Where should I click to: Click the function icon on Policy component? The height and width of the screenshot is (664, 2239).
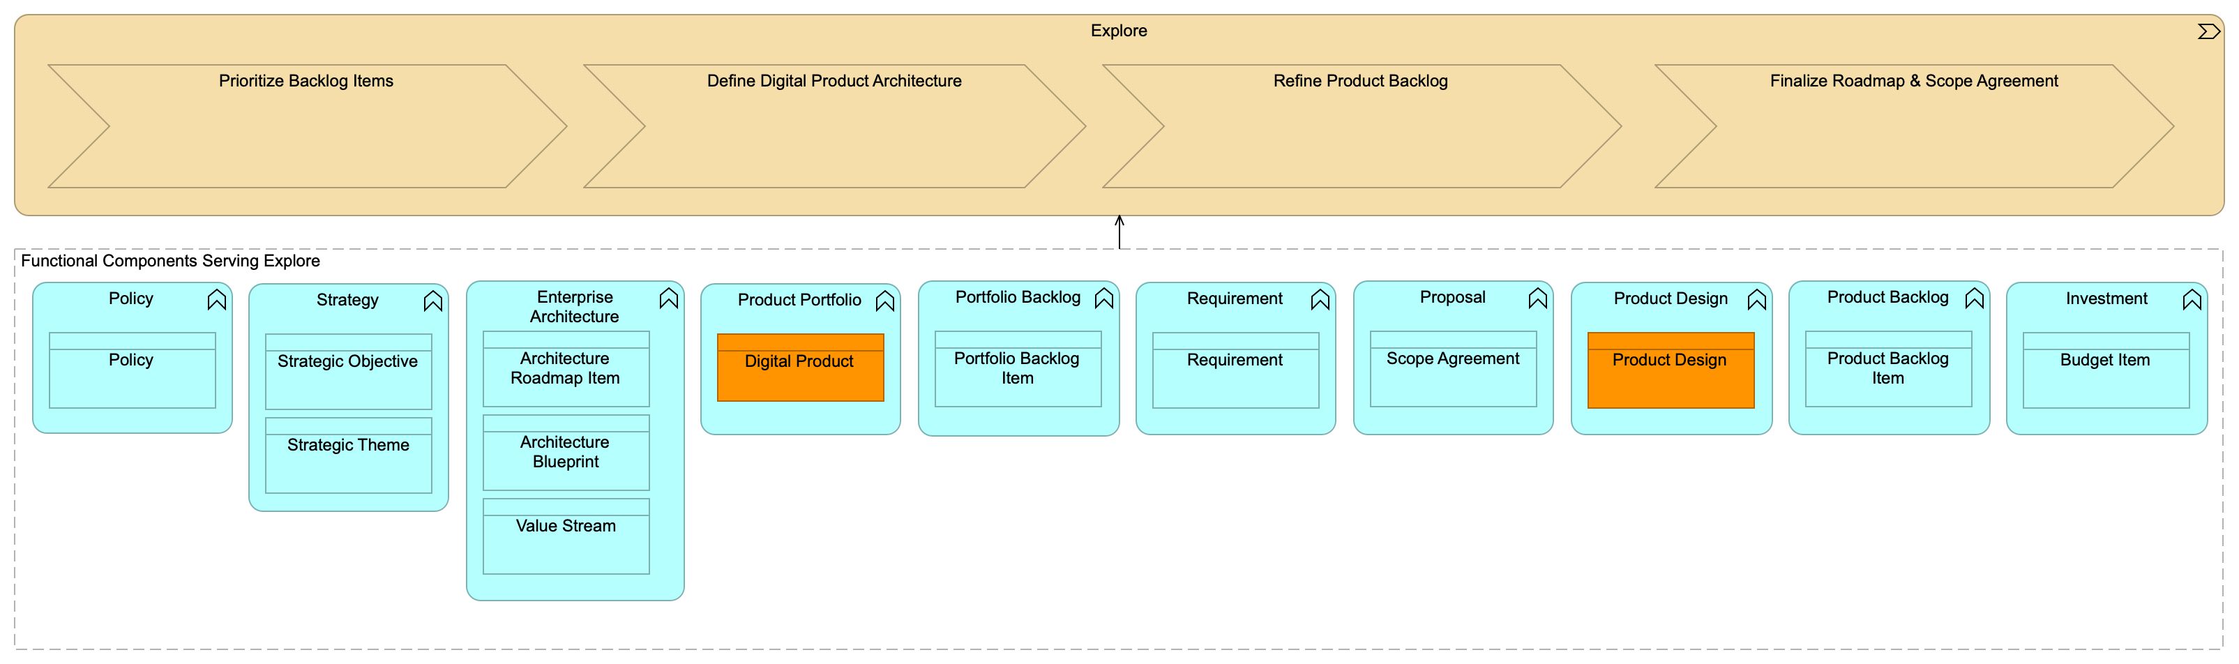tap(216, 300)
